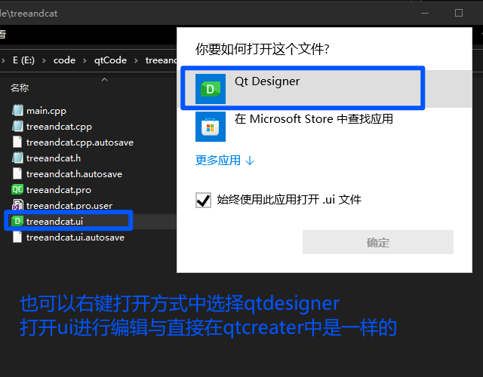Click treeandcat.pro.user file icon
The height and width of the screenshot is (377, 483).
click(17, 205)
